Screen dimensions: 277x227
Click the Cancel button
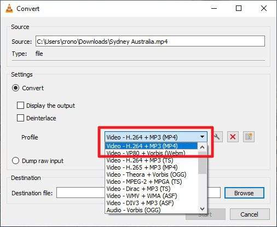coord(250,214)
